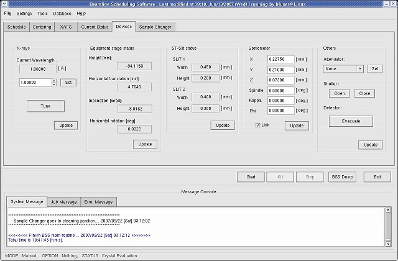Viewport: 398px width, 261px height.
Task: Click the shutter Open button
Action: point(340,93)
